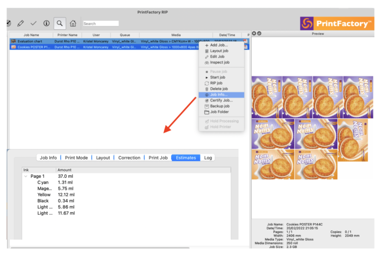Click the Job Name column header
The height and width of the screenshot is (272, 386).
coord(31,35)
